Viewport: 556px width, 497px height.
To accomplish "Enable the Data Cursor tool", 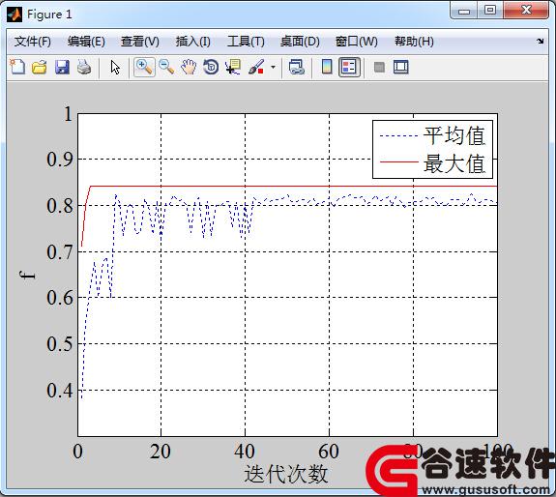I will [x=233, y=67].
